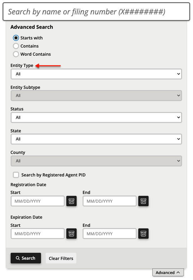The image size is (193, 280).
Task: Click the Registration Date End input field
Action: coord(109,201)
